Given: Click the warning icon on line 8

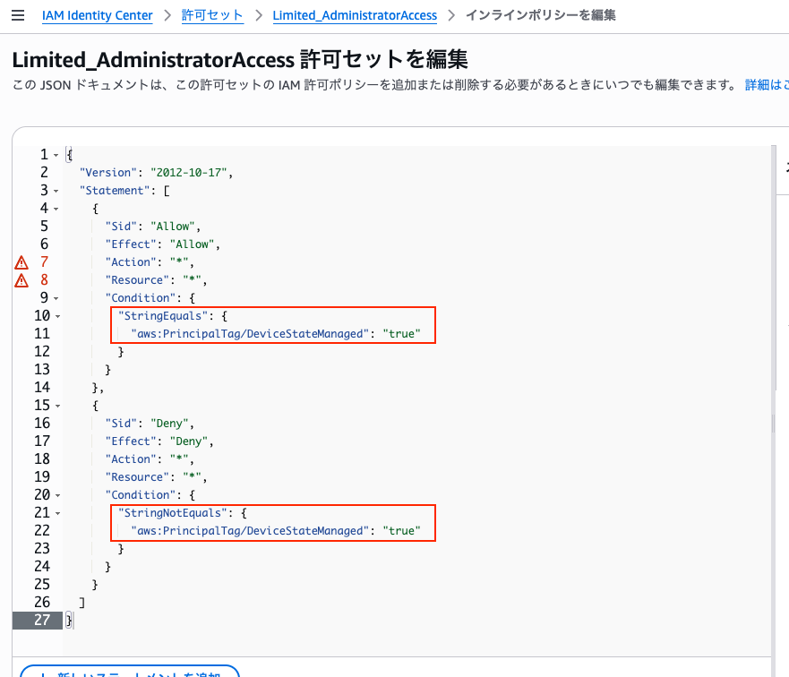Looking at the screenshot, I should (x=21, y=280).
